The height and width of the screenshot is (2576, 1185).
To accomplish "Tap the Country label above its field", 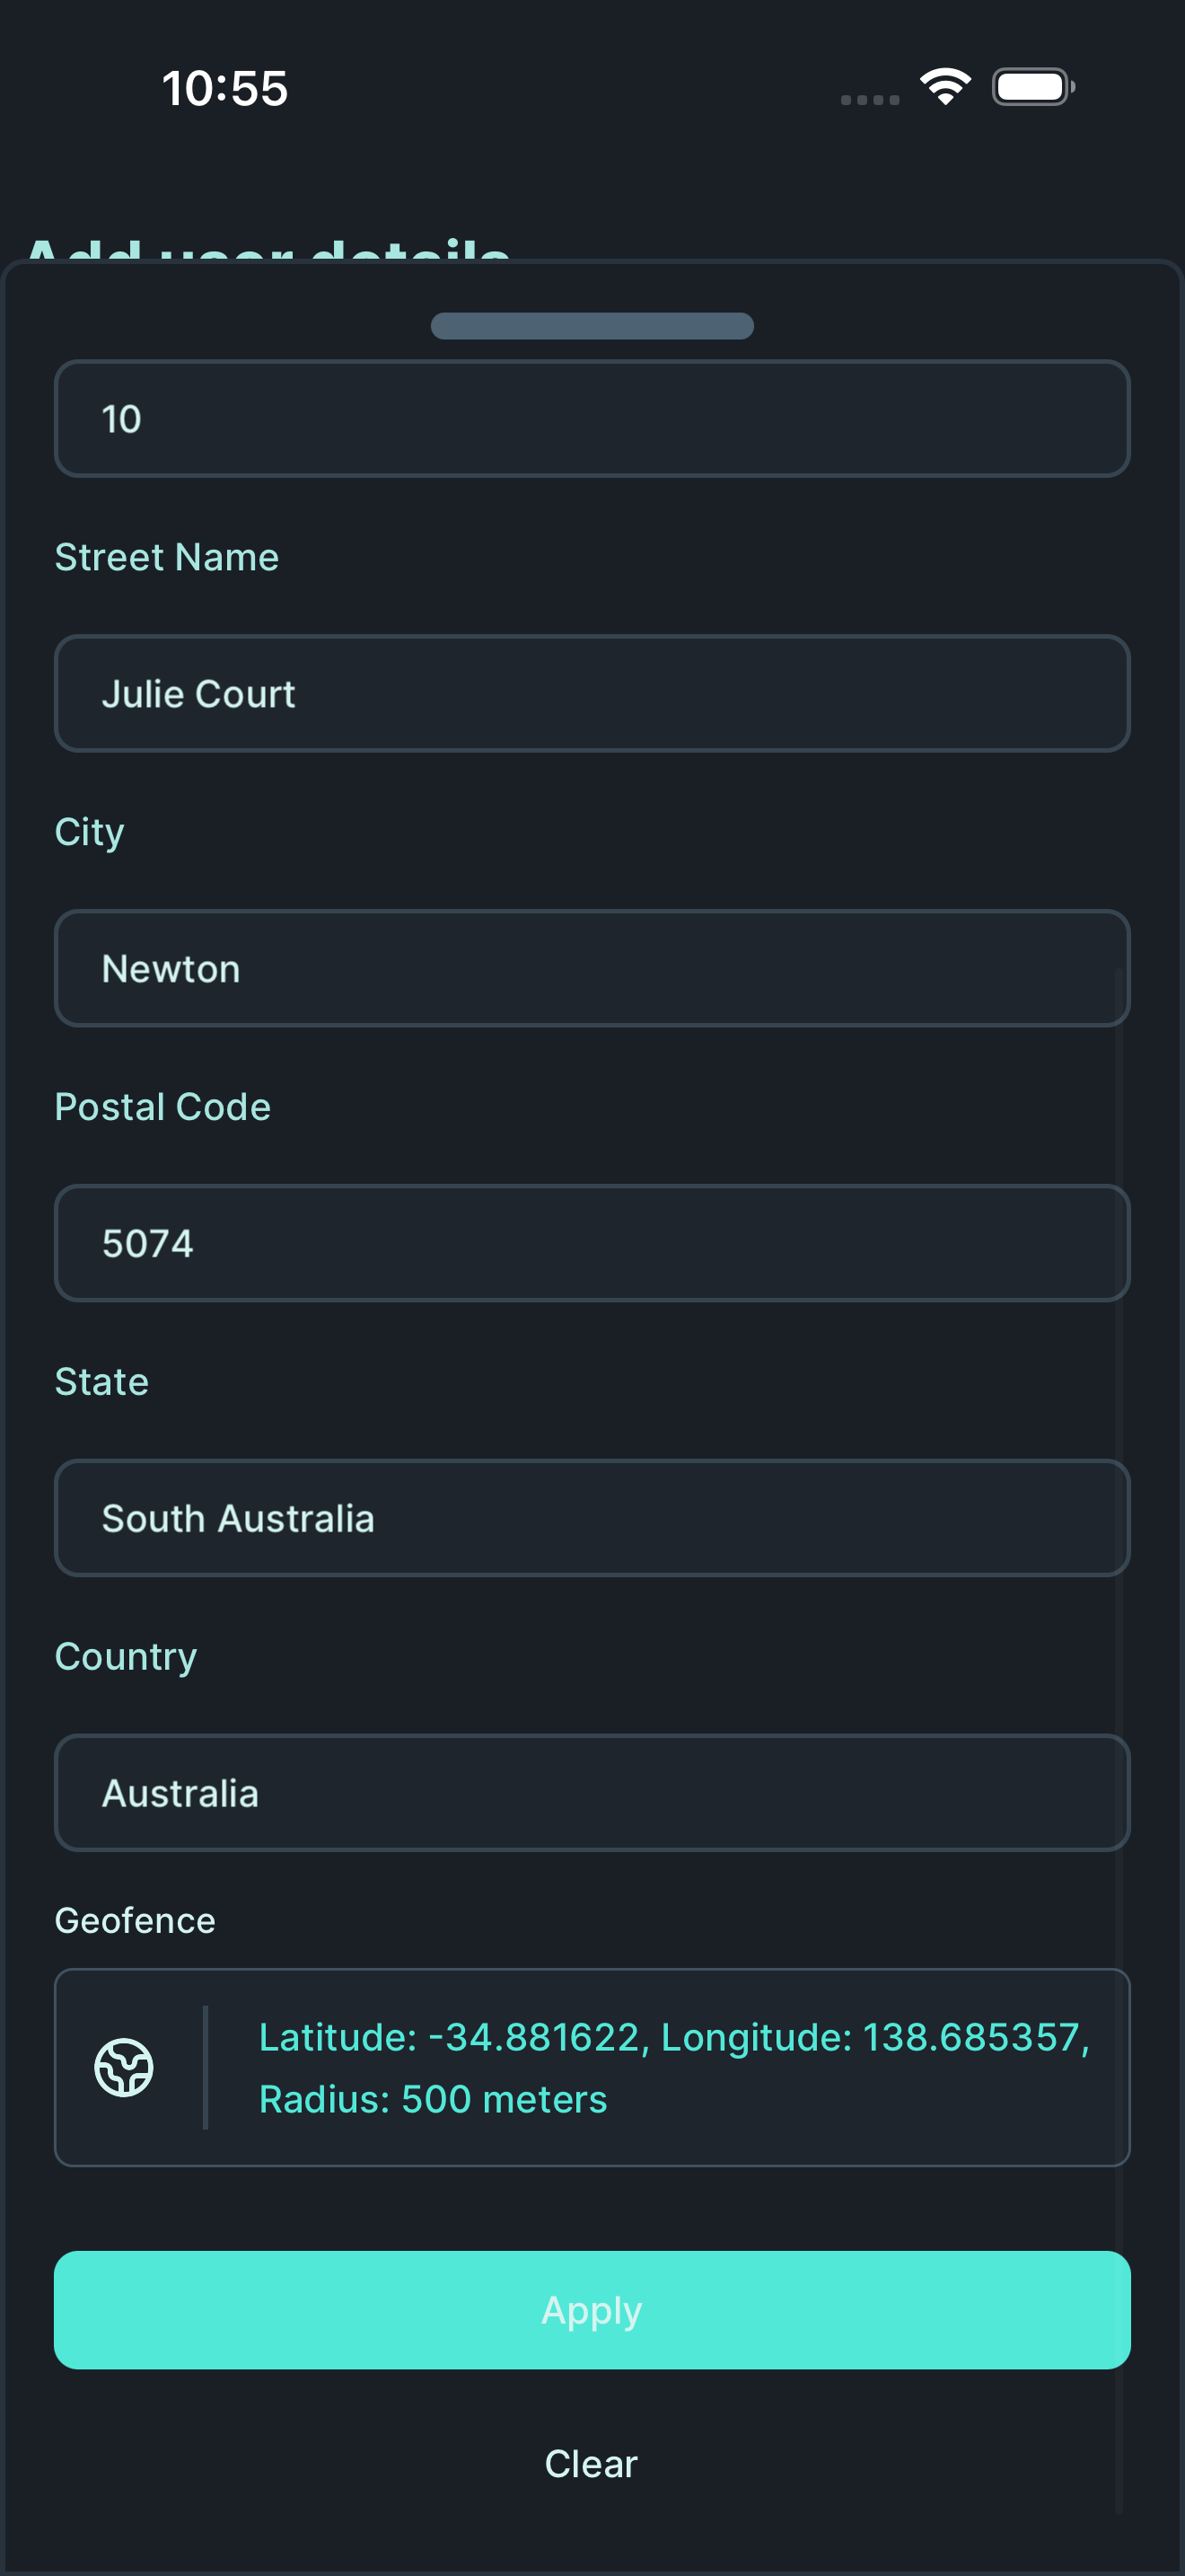I will (x=126, y=1656).
